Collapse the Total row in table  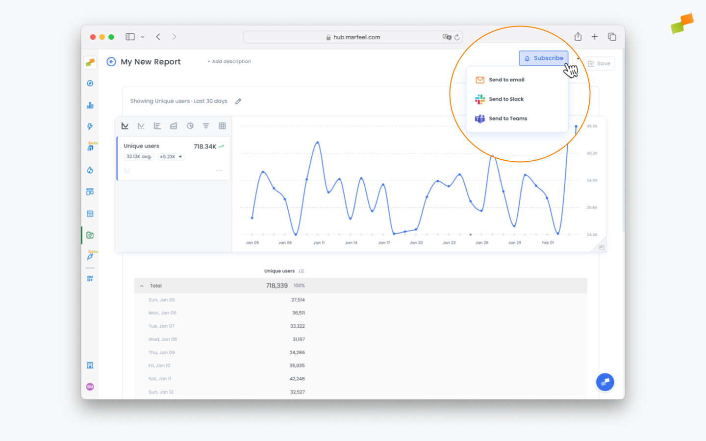pos(142,286)
